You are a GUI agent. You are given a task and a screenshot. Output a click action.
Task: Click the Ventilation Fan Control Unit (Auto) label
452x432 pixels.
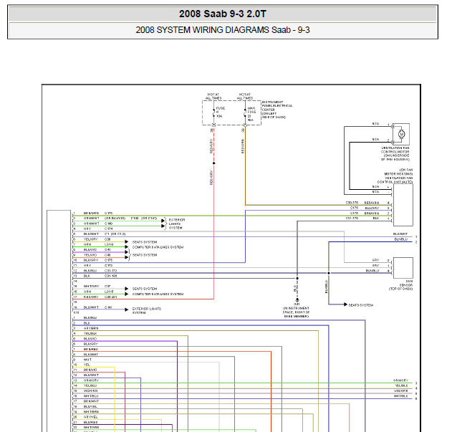[x=395, y=176]
